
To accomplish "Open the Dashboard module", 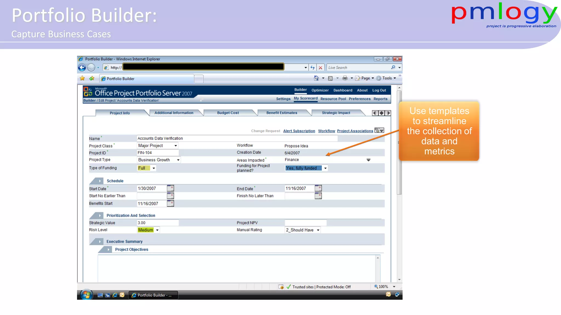I will tap(343, 90).
